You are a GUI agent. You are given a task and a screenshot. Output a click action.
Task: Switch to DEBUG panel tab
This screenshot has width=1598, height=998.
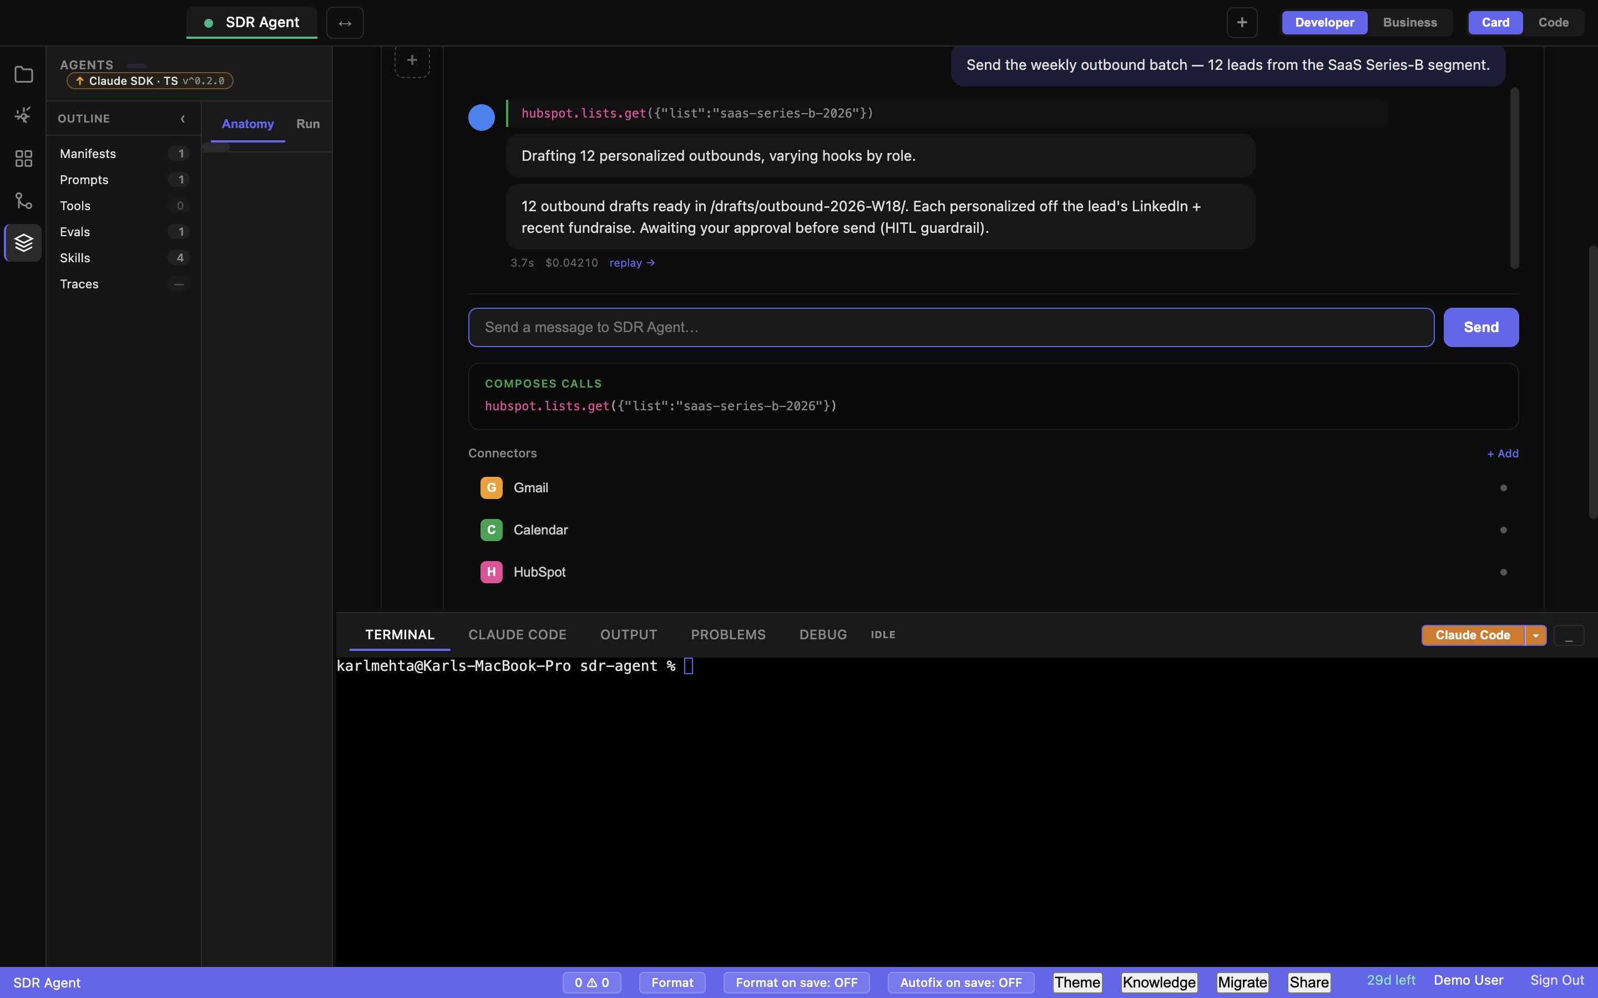[x=823, y=635]
